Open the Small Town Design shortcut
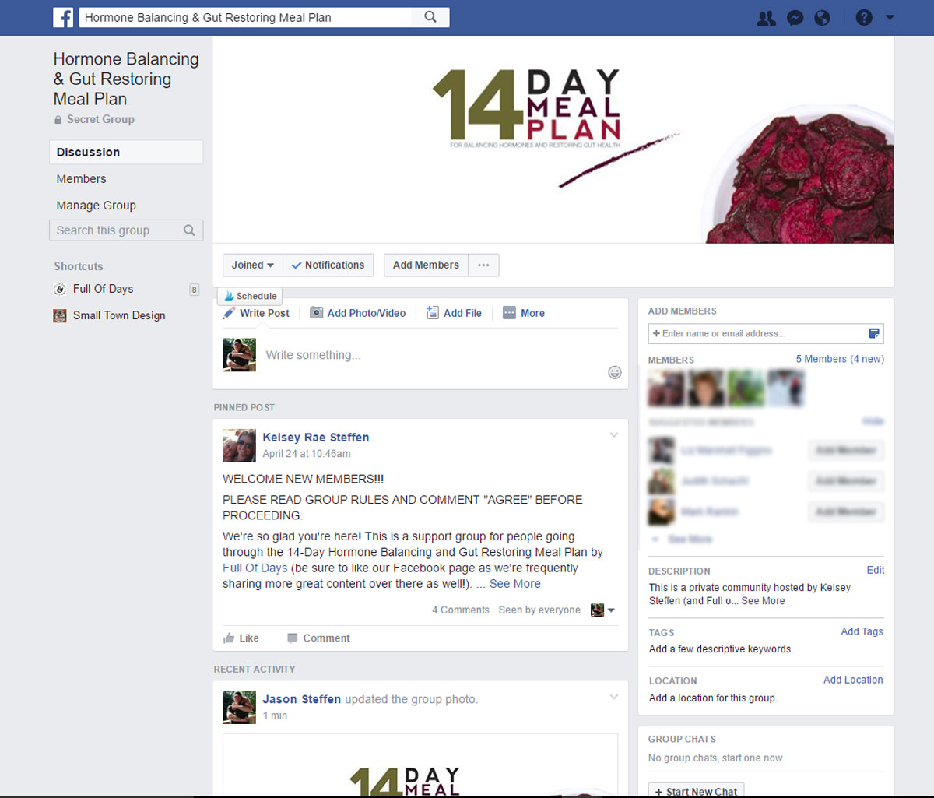This screenshot has width=934, height=798. [x=119, y=315]
